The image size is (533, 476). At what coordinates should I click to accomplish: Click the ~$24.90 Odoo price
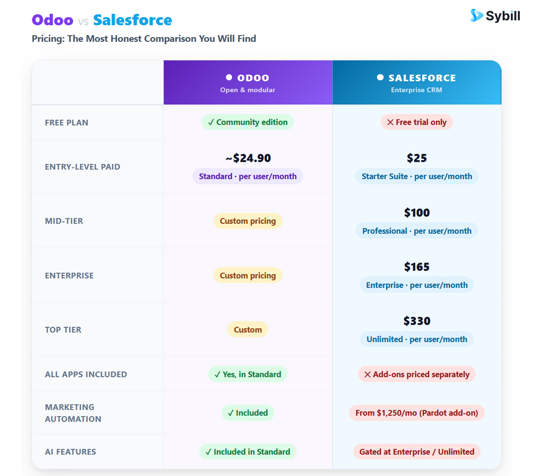pyautogui.click(x=248, y=158)
